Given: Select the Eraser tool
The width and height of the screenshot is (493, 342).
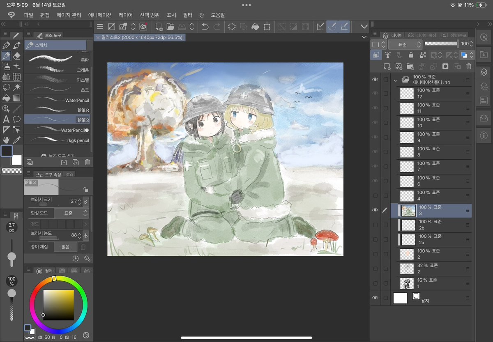Looking at the screenshot, I should [16, 56].
